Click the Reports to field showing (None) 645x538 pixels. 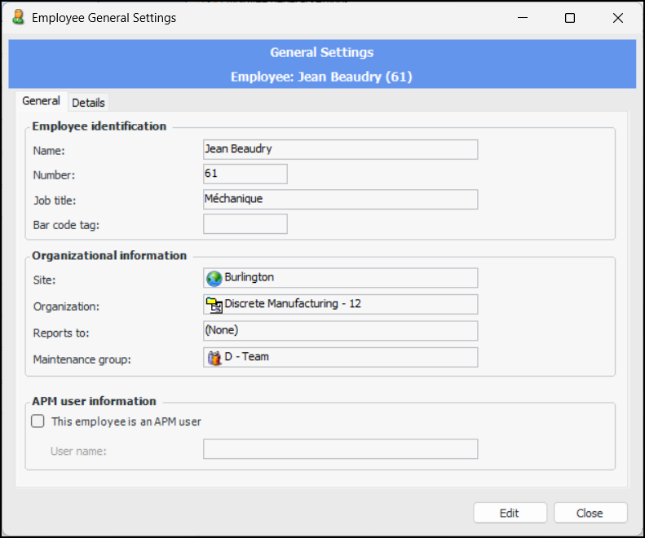tap(340, 330)
